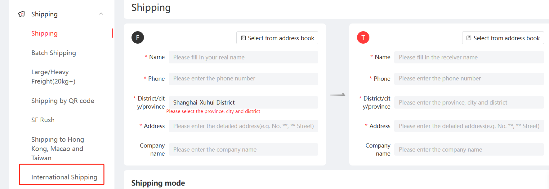The image size is (549, 189).
Task: Focus the sender real name field
Action: pyautogui.click(x=243, y=57)
